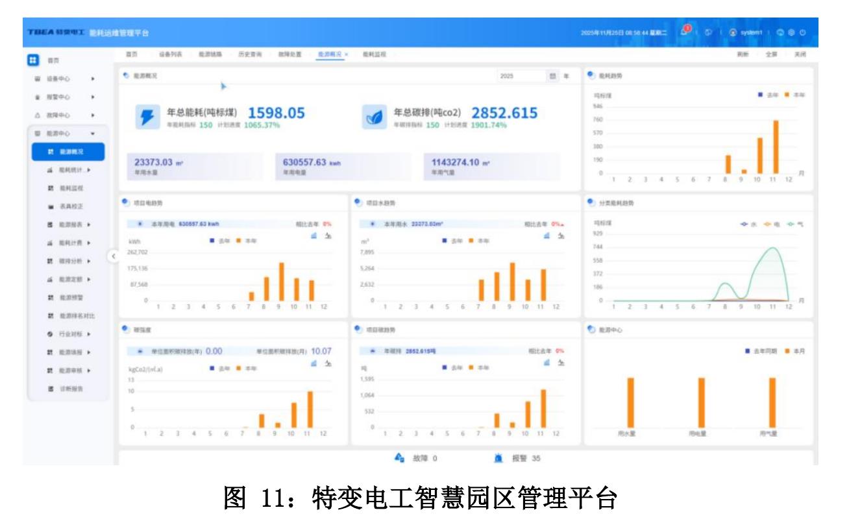The height and width of the screenshot is (523, 849).
Task: Switch 碳强度 chart to line view icon
Action: (x=328, y=363)
